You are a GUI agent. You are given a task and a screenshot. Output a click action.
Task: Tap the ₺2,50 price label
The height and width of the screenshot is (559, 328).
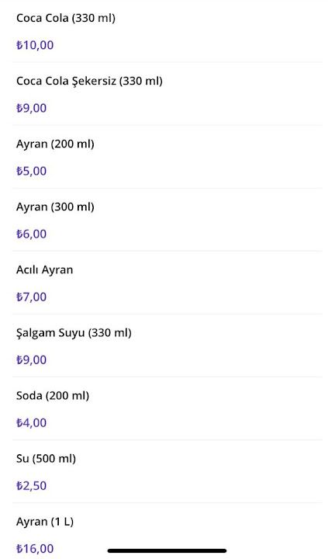point(31,485)
